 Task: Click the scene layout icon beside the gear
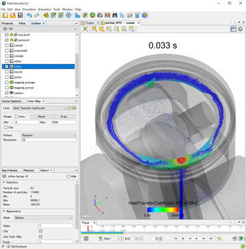pos(233,29)
